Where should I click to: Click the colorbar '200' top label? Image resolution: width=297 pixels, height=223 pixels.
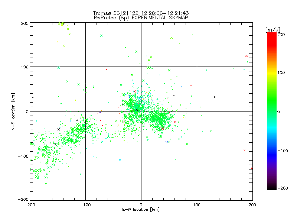281,35
